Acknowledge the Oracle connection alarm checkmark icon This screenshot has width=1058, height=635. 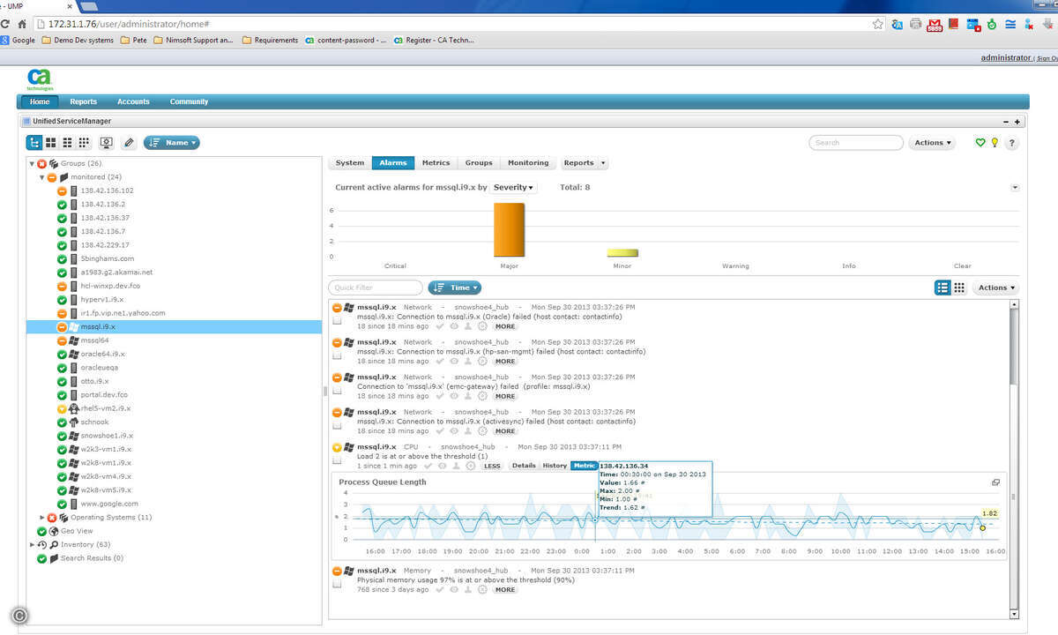click(438, 326)
